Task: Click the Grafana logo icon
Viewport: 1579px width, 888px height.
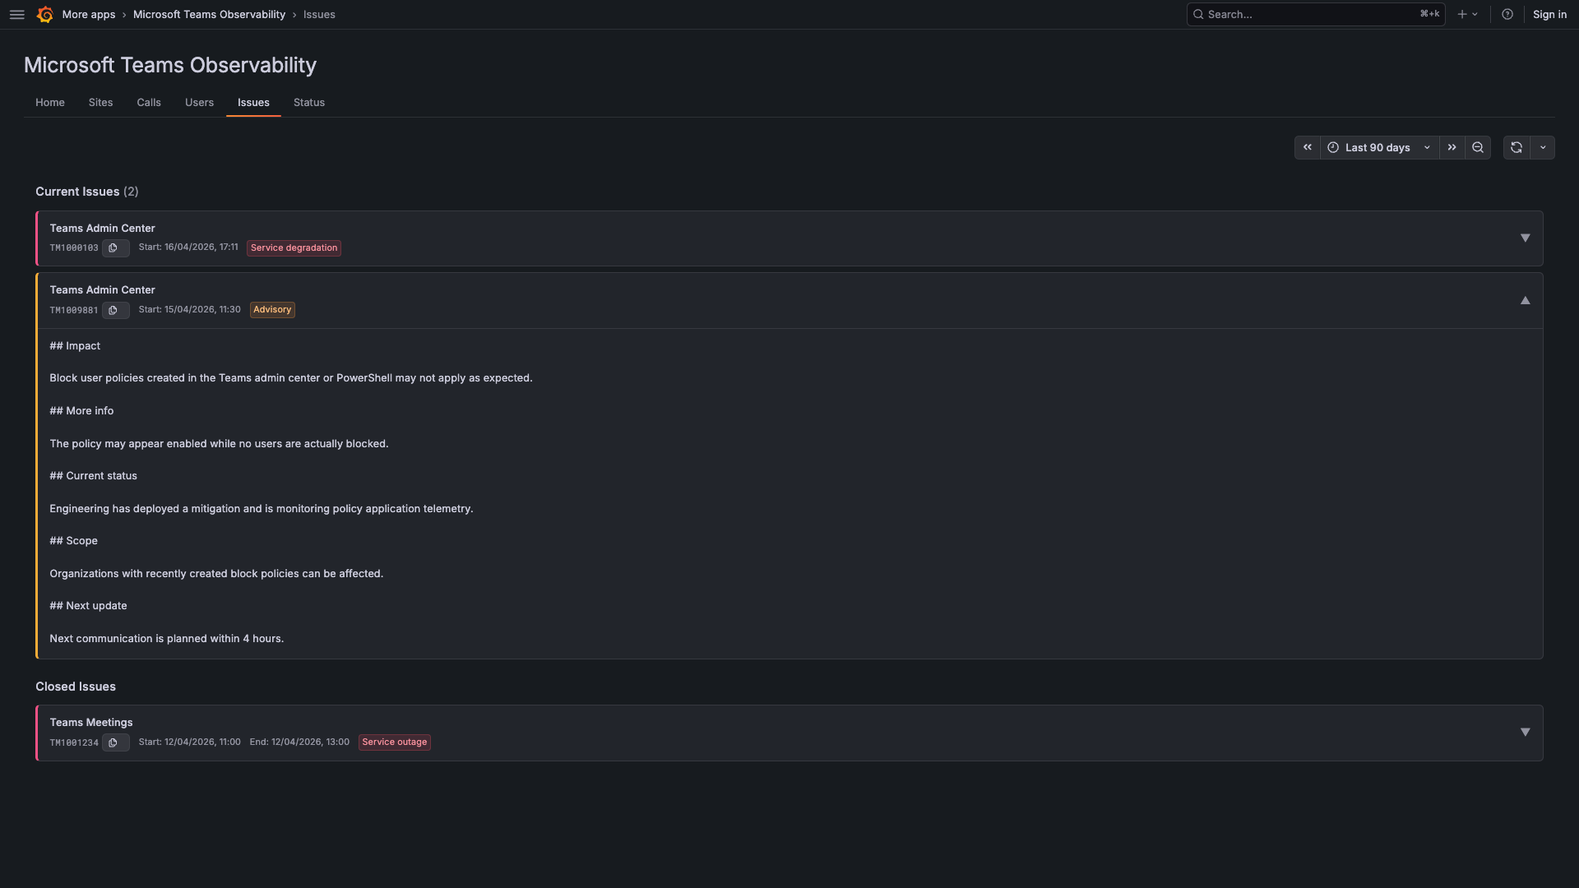Action: click(45, 14)
